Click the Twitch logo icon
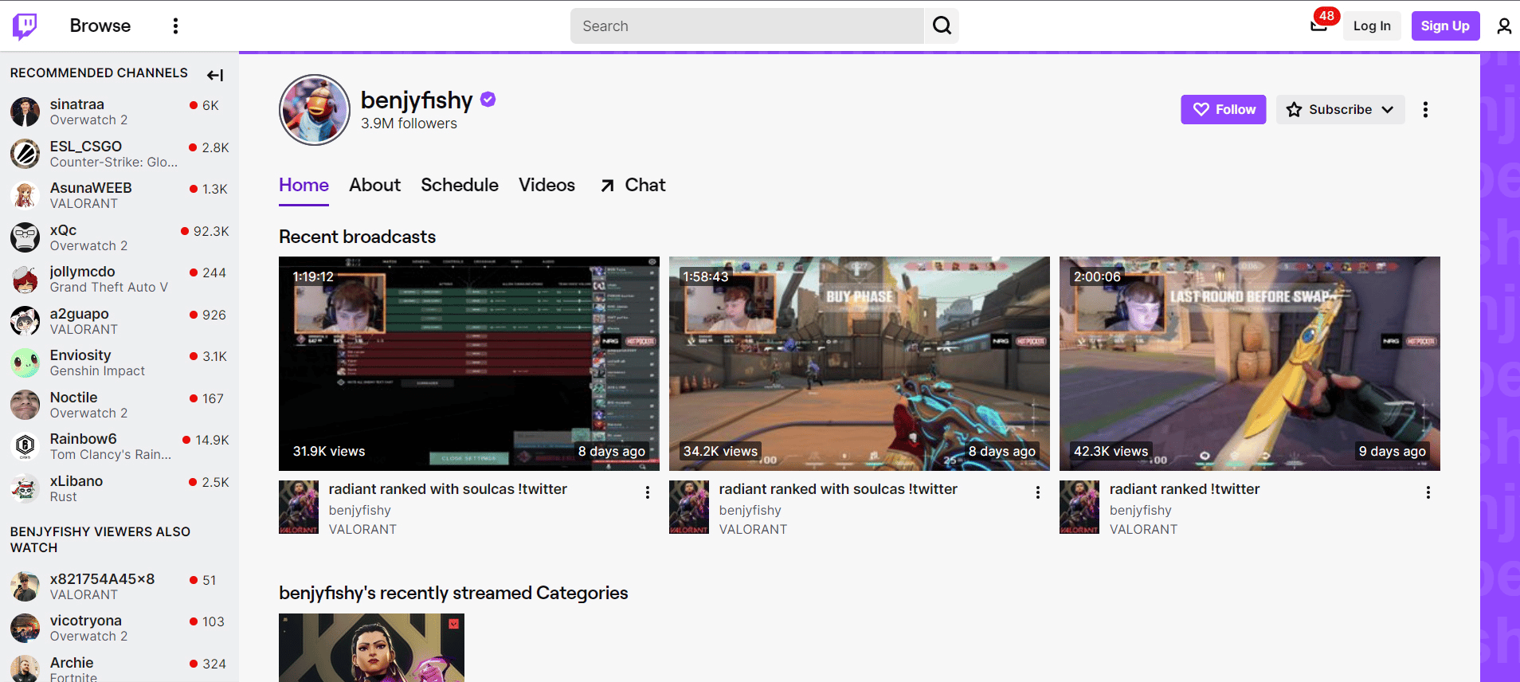Viewport: 1520px width, 682px height. (25, 26)
